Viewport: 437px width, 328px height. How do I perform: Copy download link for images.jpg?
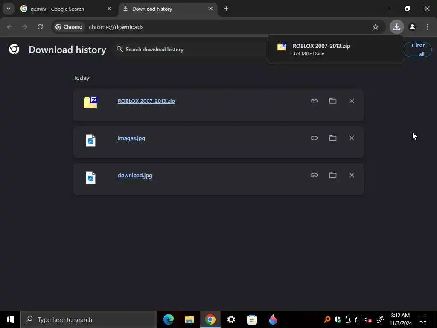pos(314,138)
